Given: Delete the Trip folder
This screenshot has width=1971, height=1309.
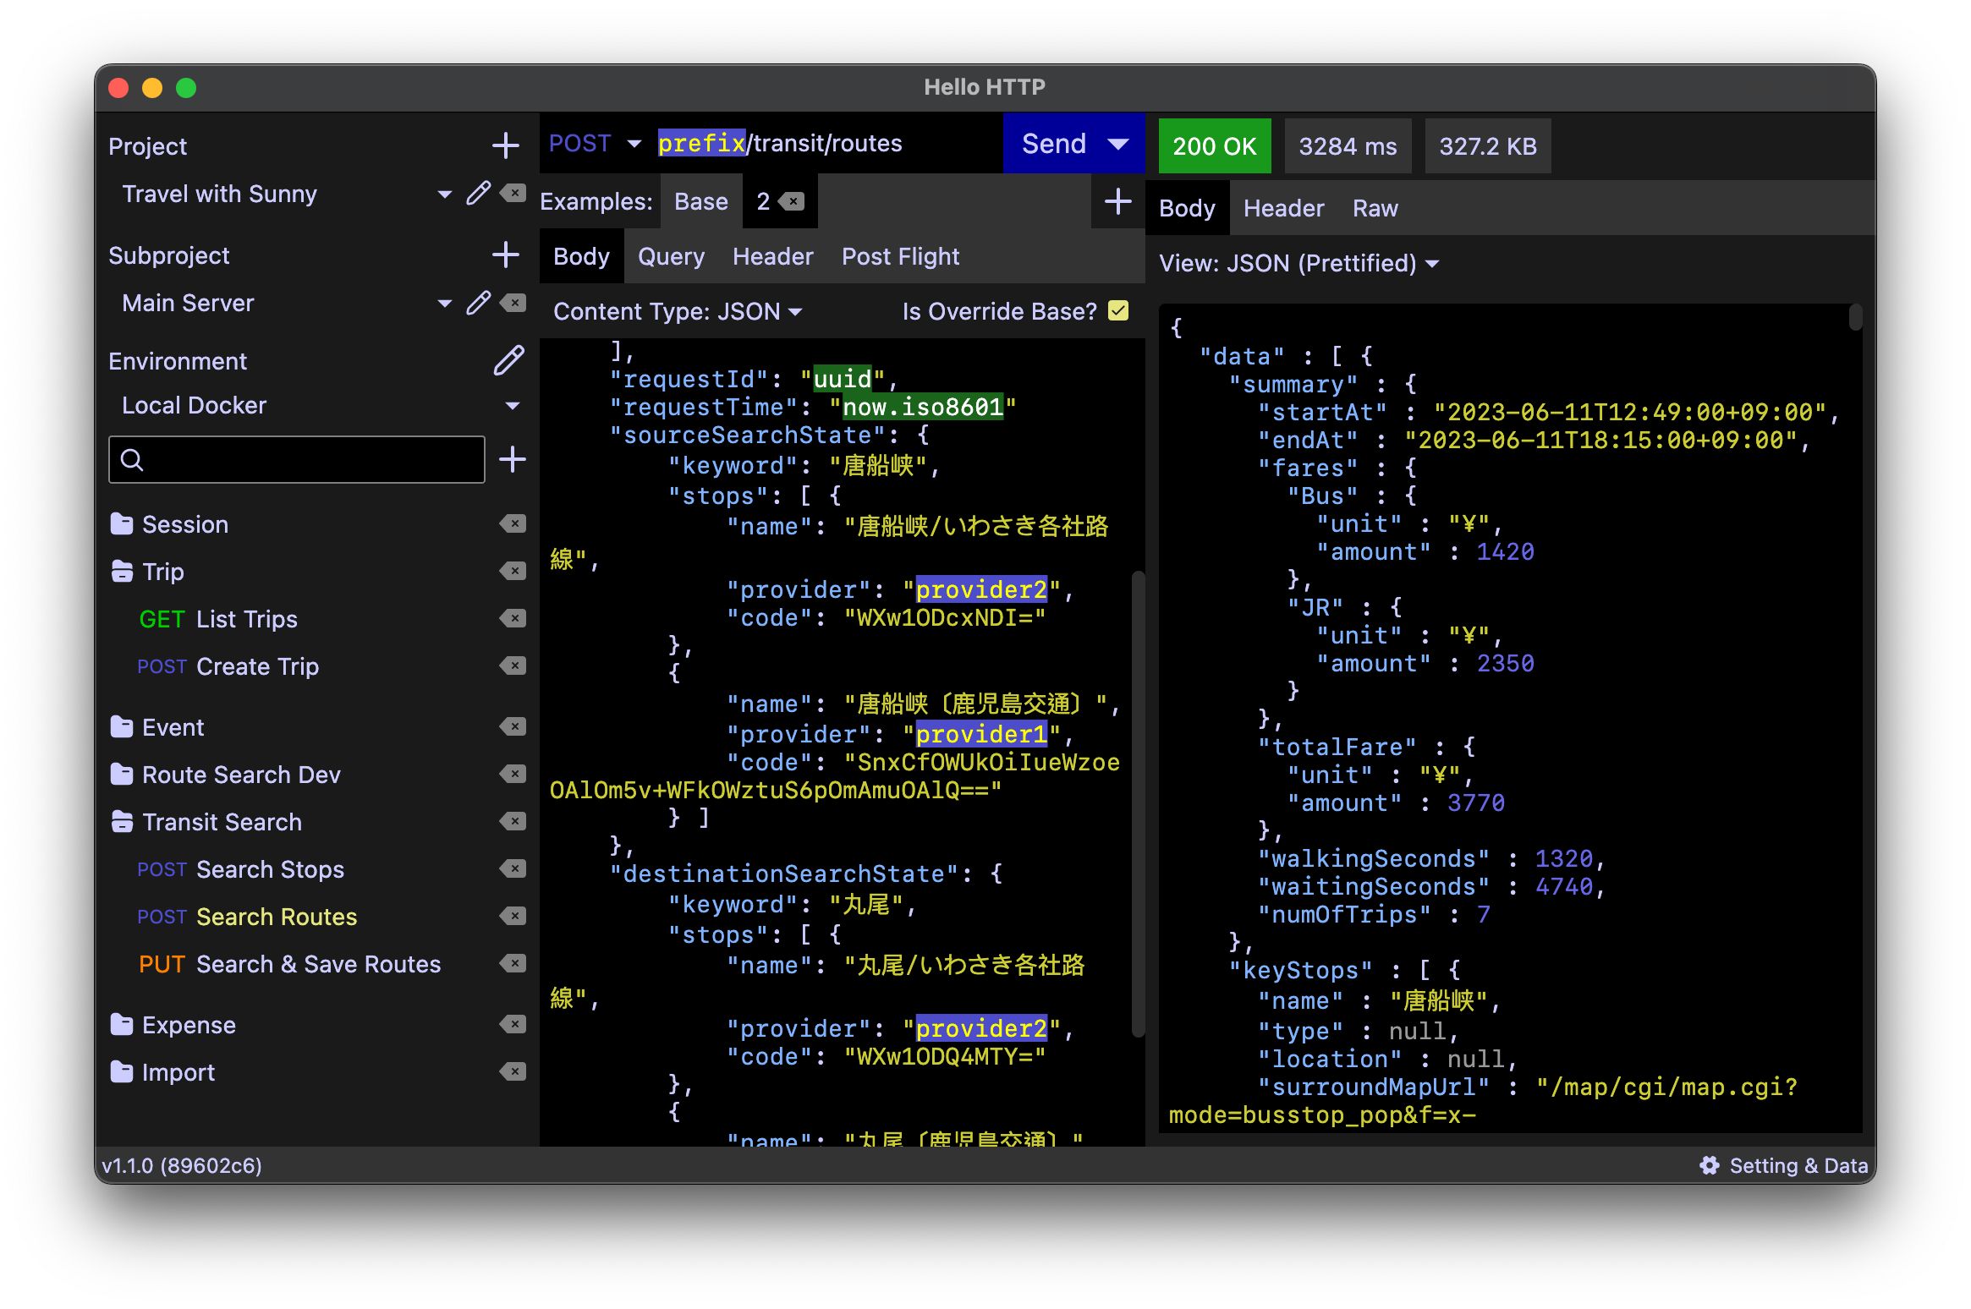Looking at the screenshot, I should (513, 572).
